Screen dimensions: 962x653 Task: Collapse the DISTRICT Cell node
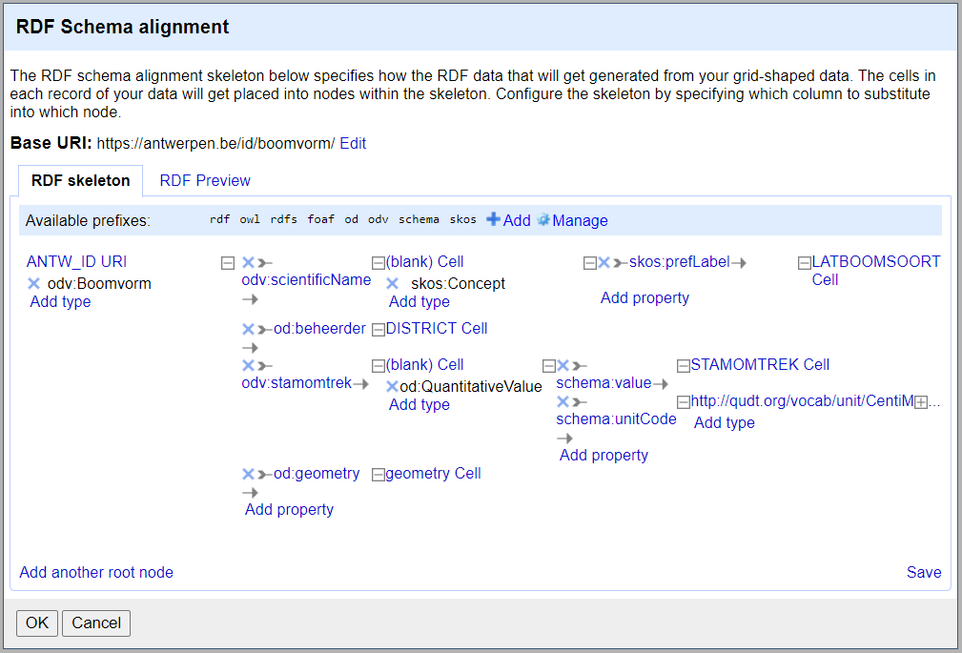(378, 329)
